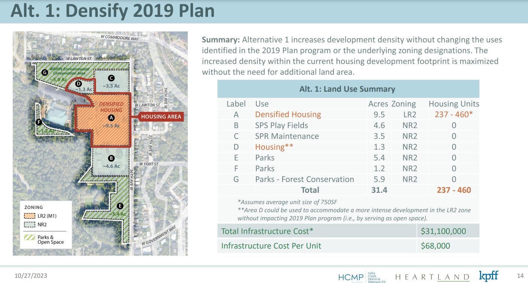Click the slide page number 14
This screenshot has height=283, width=528.
pyautogui.click(x=520, y=276)
